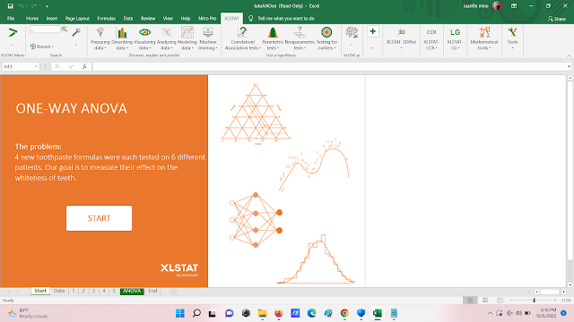The height and width of the screenshot is (322, 574).
Task: Click the zoom in plus button
Action: click(555, 301)
